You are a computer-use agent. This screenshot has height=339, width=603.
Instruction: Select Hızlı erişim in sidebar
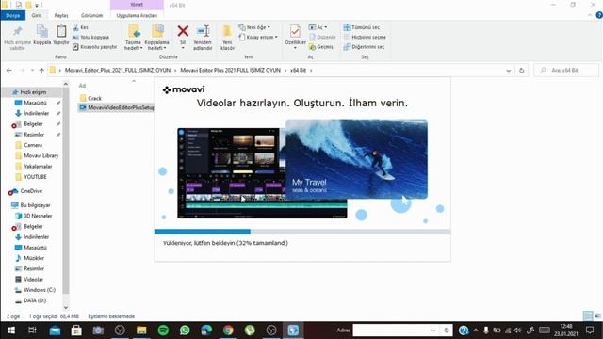(x=33, y=92)
